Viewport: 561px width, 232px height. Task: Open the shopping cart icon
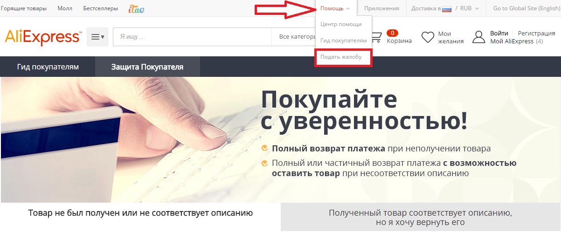pos(377,37)
